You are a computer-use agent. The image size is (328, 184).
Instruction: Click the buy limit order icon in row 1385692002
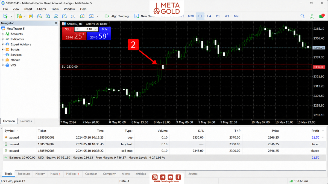tap(6, 144)
